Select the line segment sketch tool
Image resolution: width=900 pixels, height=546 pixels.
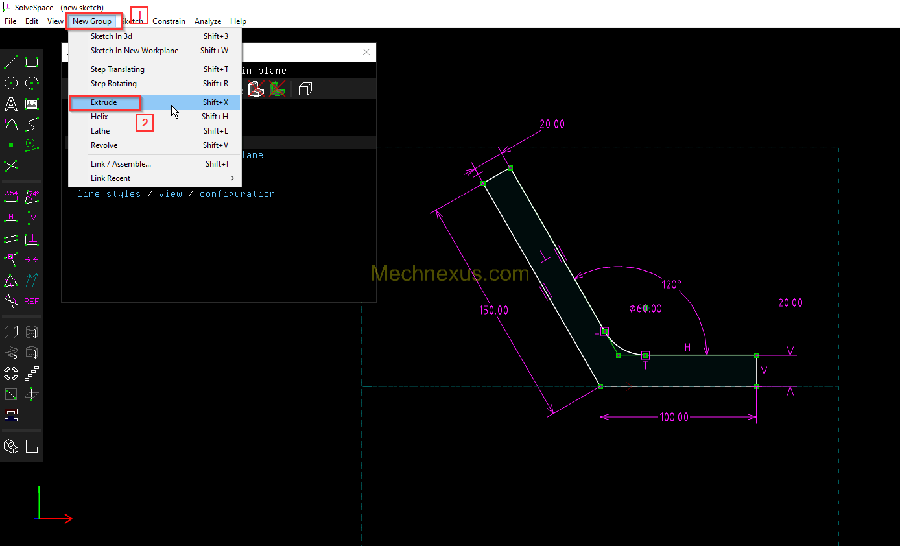(11, 62)
